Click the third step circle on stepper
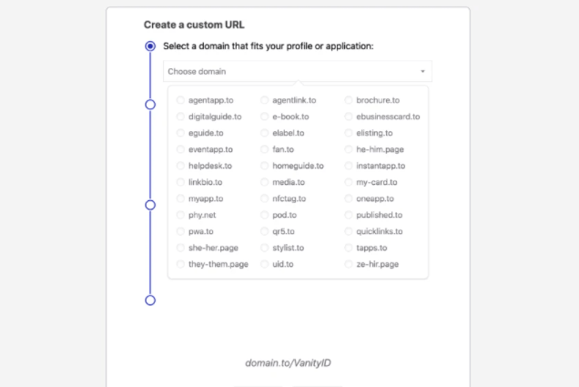This screenshot has height=387, width=579. coord(150,205)
